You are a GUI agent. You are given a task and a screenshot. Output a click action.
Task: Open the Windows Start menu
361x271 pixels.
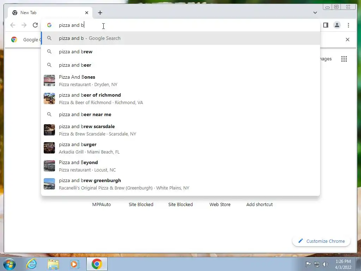point(10,264)
